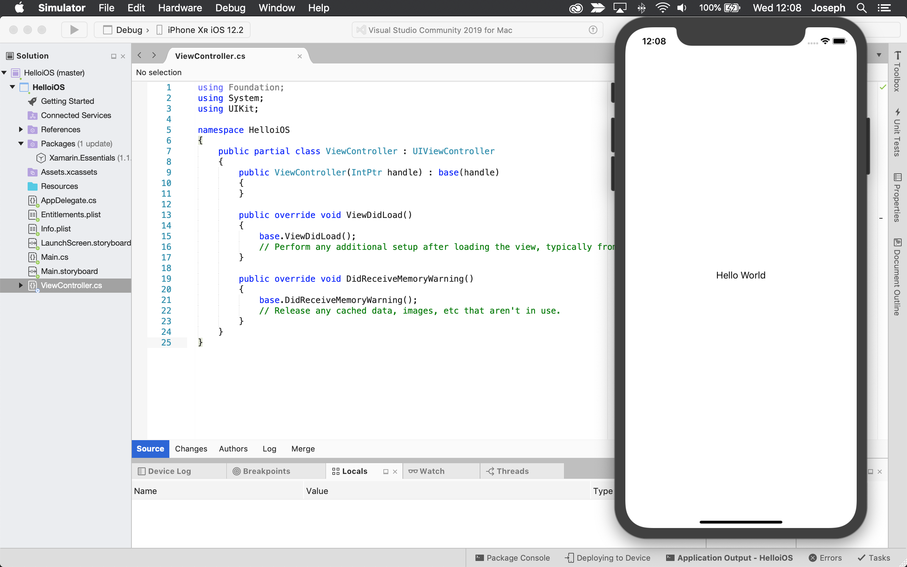This screenshot has height=567, width=907.
Task: Click the Hello World label in the iPhone simulator
Action: 740,275
